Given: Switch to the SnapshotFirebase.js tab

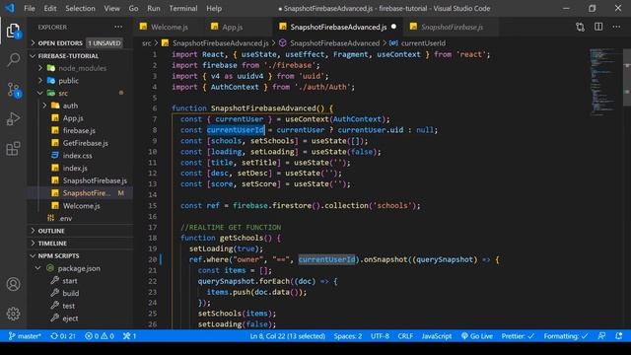Looking at the screenshot, I should coord(452,27).
